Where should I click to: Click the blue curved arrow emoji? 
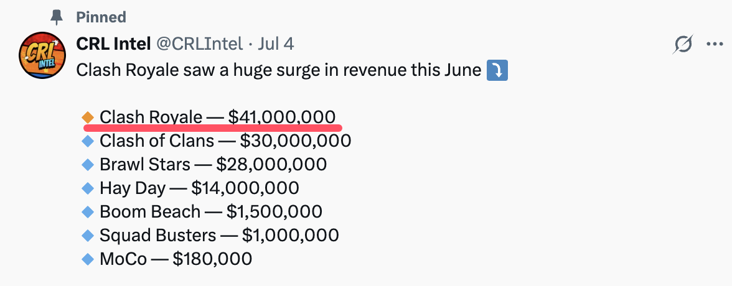point(497,71)
